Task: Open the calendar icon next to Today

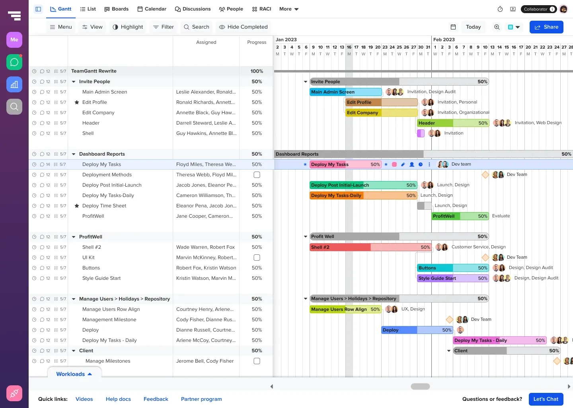Action: (x=453, y=27)
